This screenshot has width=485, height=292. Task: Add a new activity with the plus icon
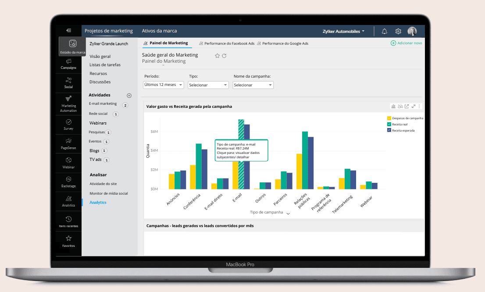tap(129, 96)
